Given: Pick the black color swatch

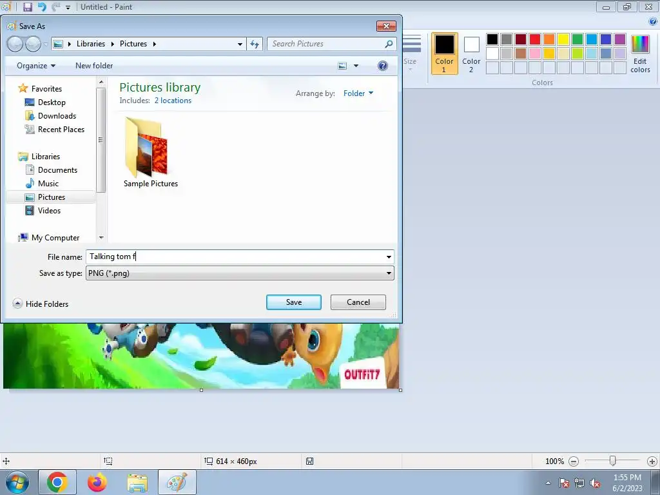Looking at the screenshot, I should click(492, 39).
